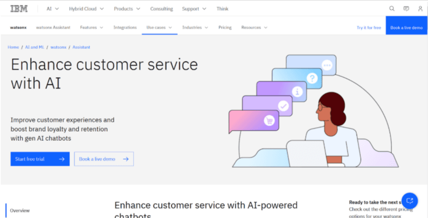Open the search magnifier icon
The width and height of the screenshot is (428, 218).
392,9
